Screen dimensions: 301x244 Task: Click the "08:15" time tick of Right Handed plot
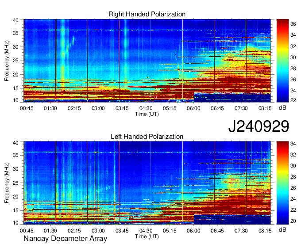coord(265,108)
